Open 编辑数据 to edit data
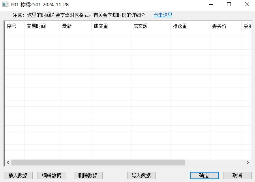Screen dimensions: 255x182 52,176
